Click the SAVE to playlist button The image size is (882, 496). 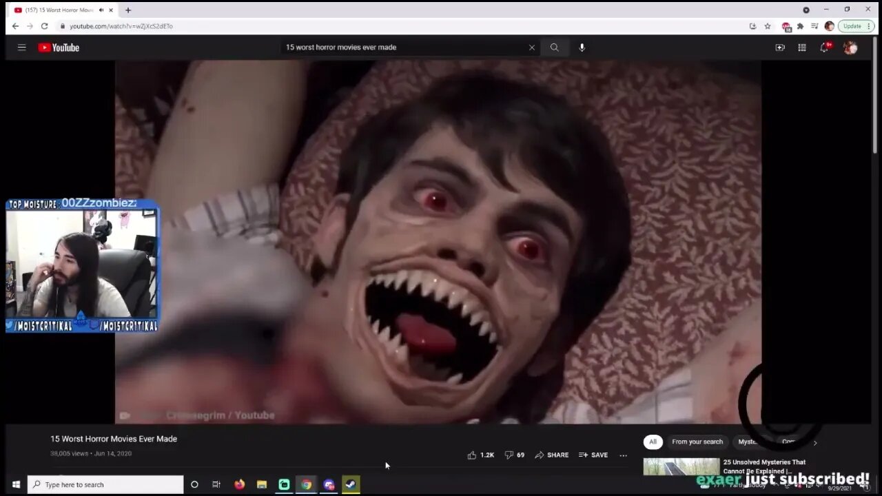[x=593, y=455]
